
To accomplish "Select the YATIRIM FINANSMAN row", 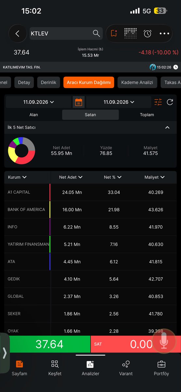I will click(x=90, y=244).
